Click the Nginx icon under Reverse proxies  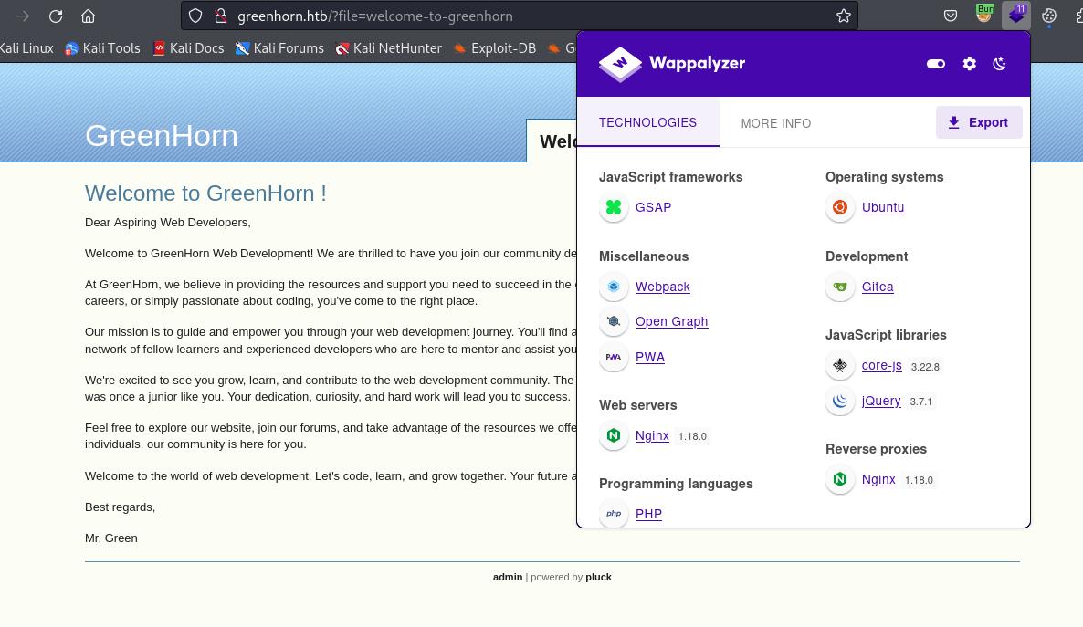(x=840, y=479)
